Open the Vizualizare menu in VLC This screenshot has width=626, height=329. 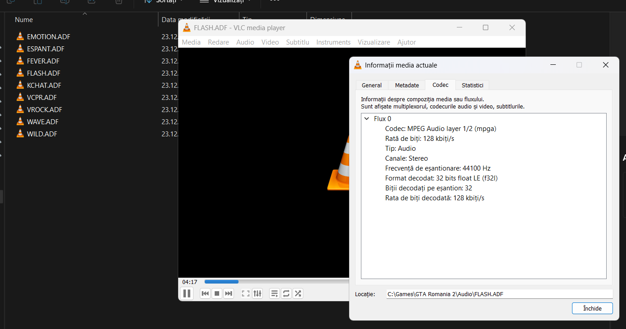click(374, 42)
